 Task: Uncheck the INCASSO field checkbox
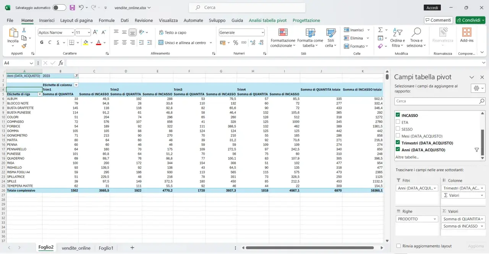click(x=398, y=115)
